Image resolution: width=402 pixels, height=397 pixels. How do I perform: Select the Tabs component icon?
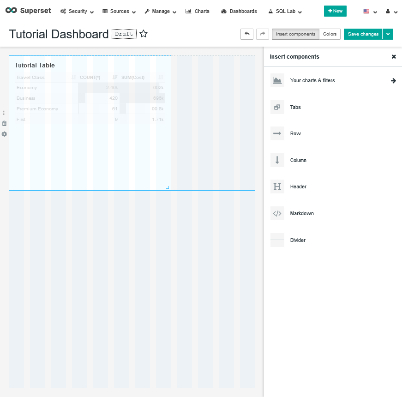277,107
